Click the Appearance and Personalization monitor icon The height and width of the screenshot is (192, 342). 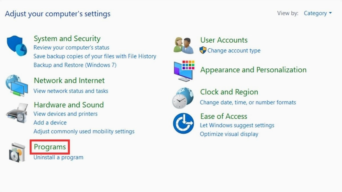point(184,71)
